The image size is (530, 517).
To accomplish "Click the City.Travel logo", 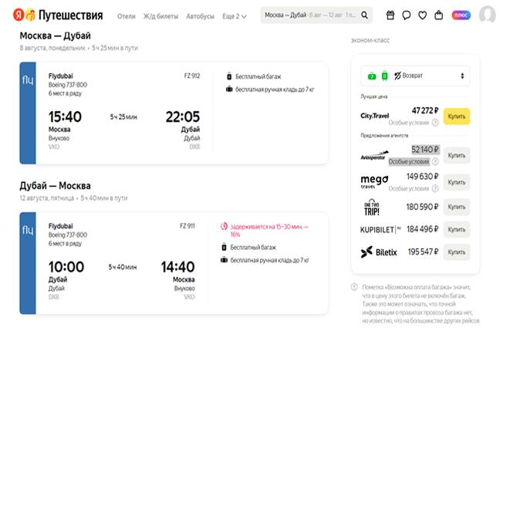I will pos(374,116).
